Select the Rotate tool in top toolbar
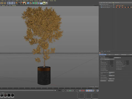Viewport: 132px width, 99px height. (2, 3)
